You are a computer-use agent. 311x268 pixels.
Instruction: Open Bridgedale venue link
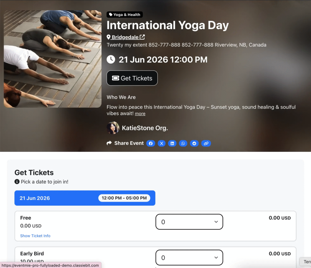coord(125,37)
